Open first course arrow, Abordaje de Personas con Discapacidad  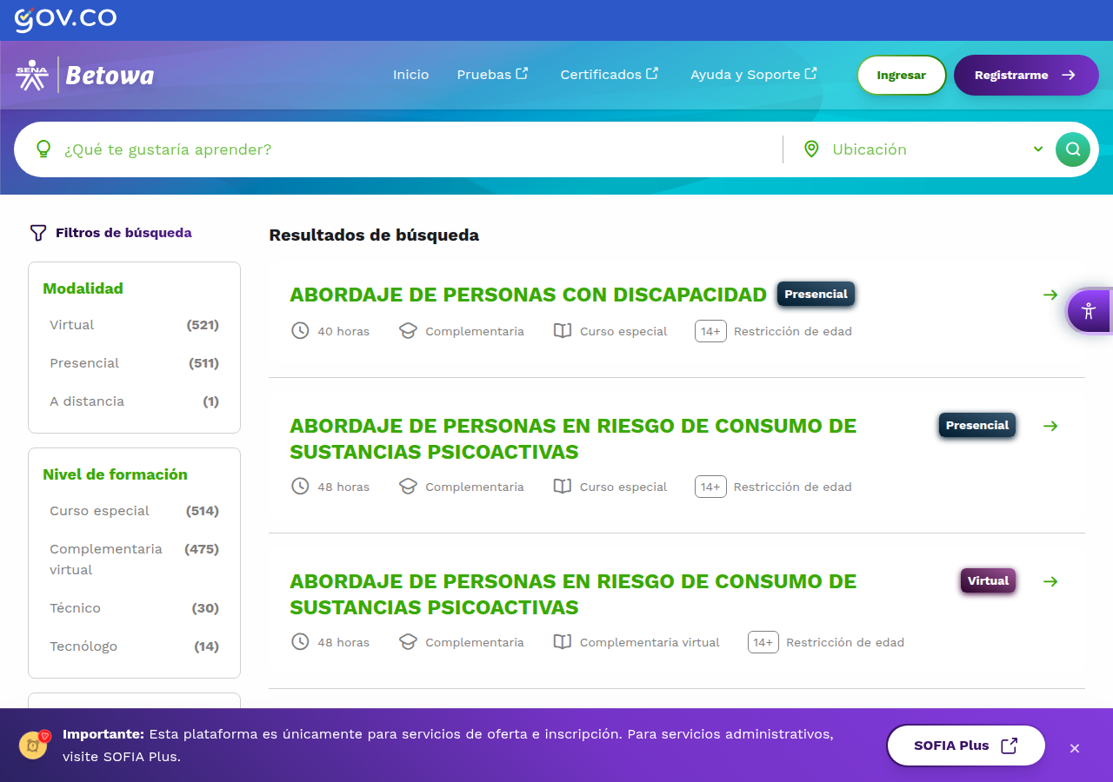[1050, 295]
